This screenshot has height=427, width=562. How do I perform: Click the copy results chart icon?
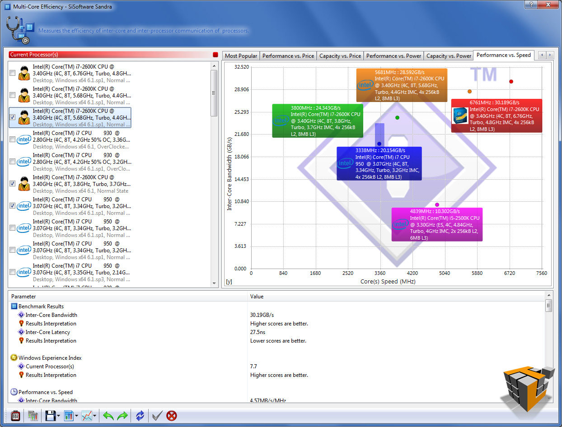point(33,416)
